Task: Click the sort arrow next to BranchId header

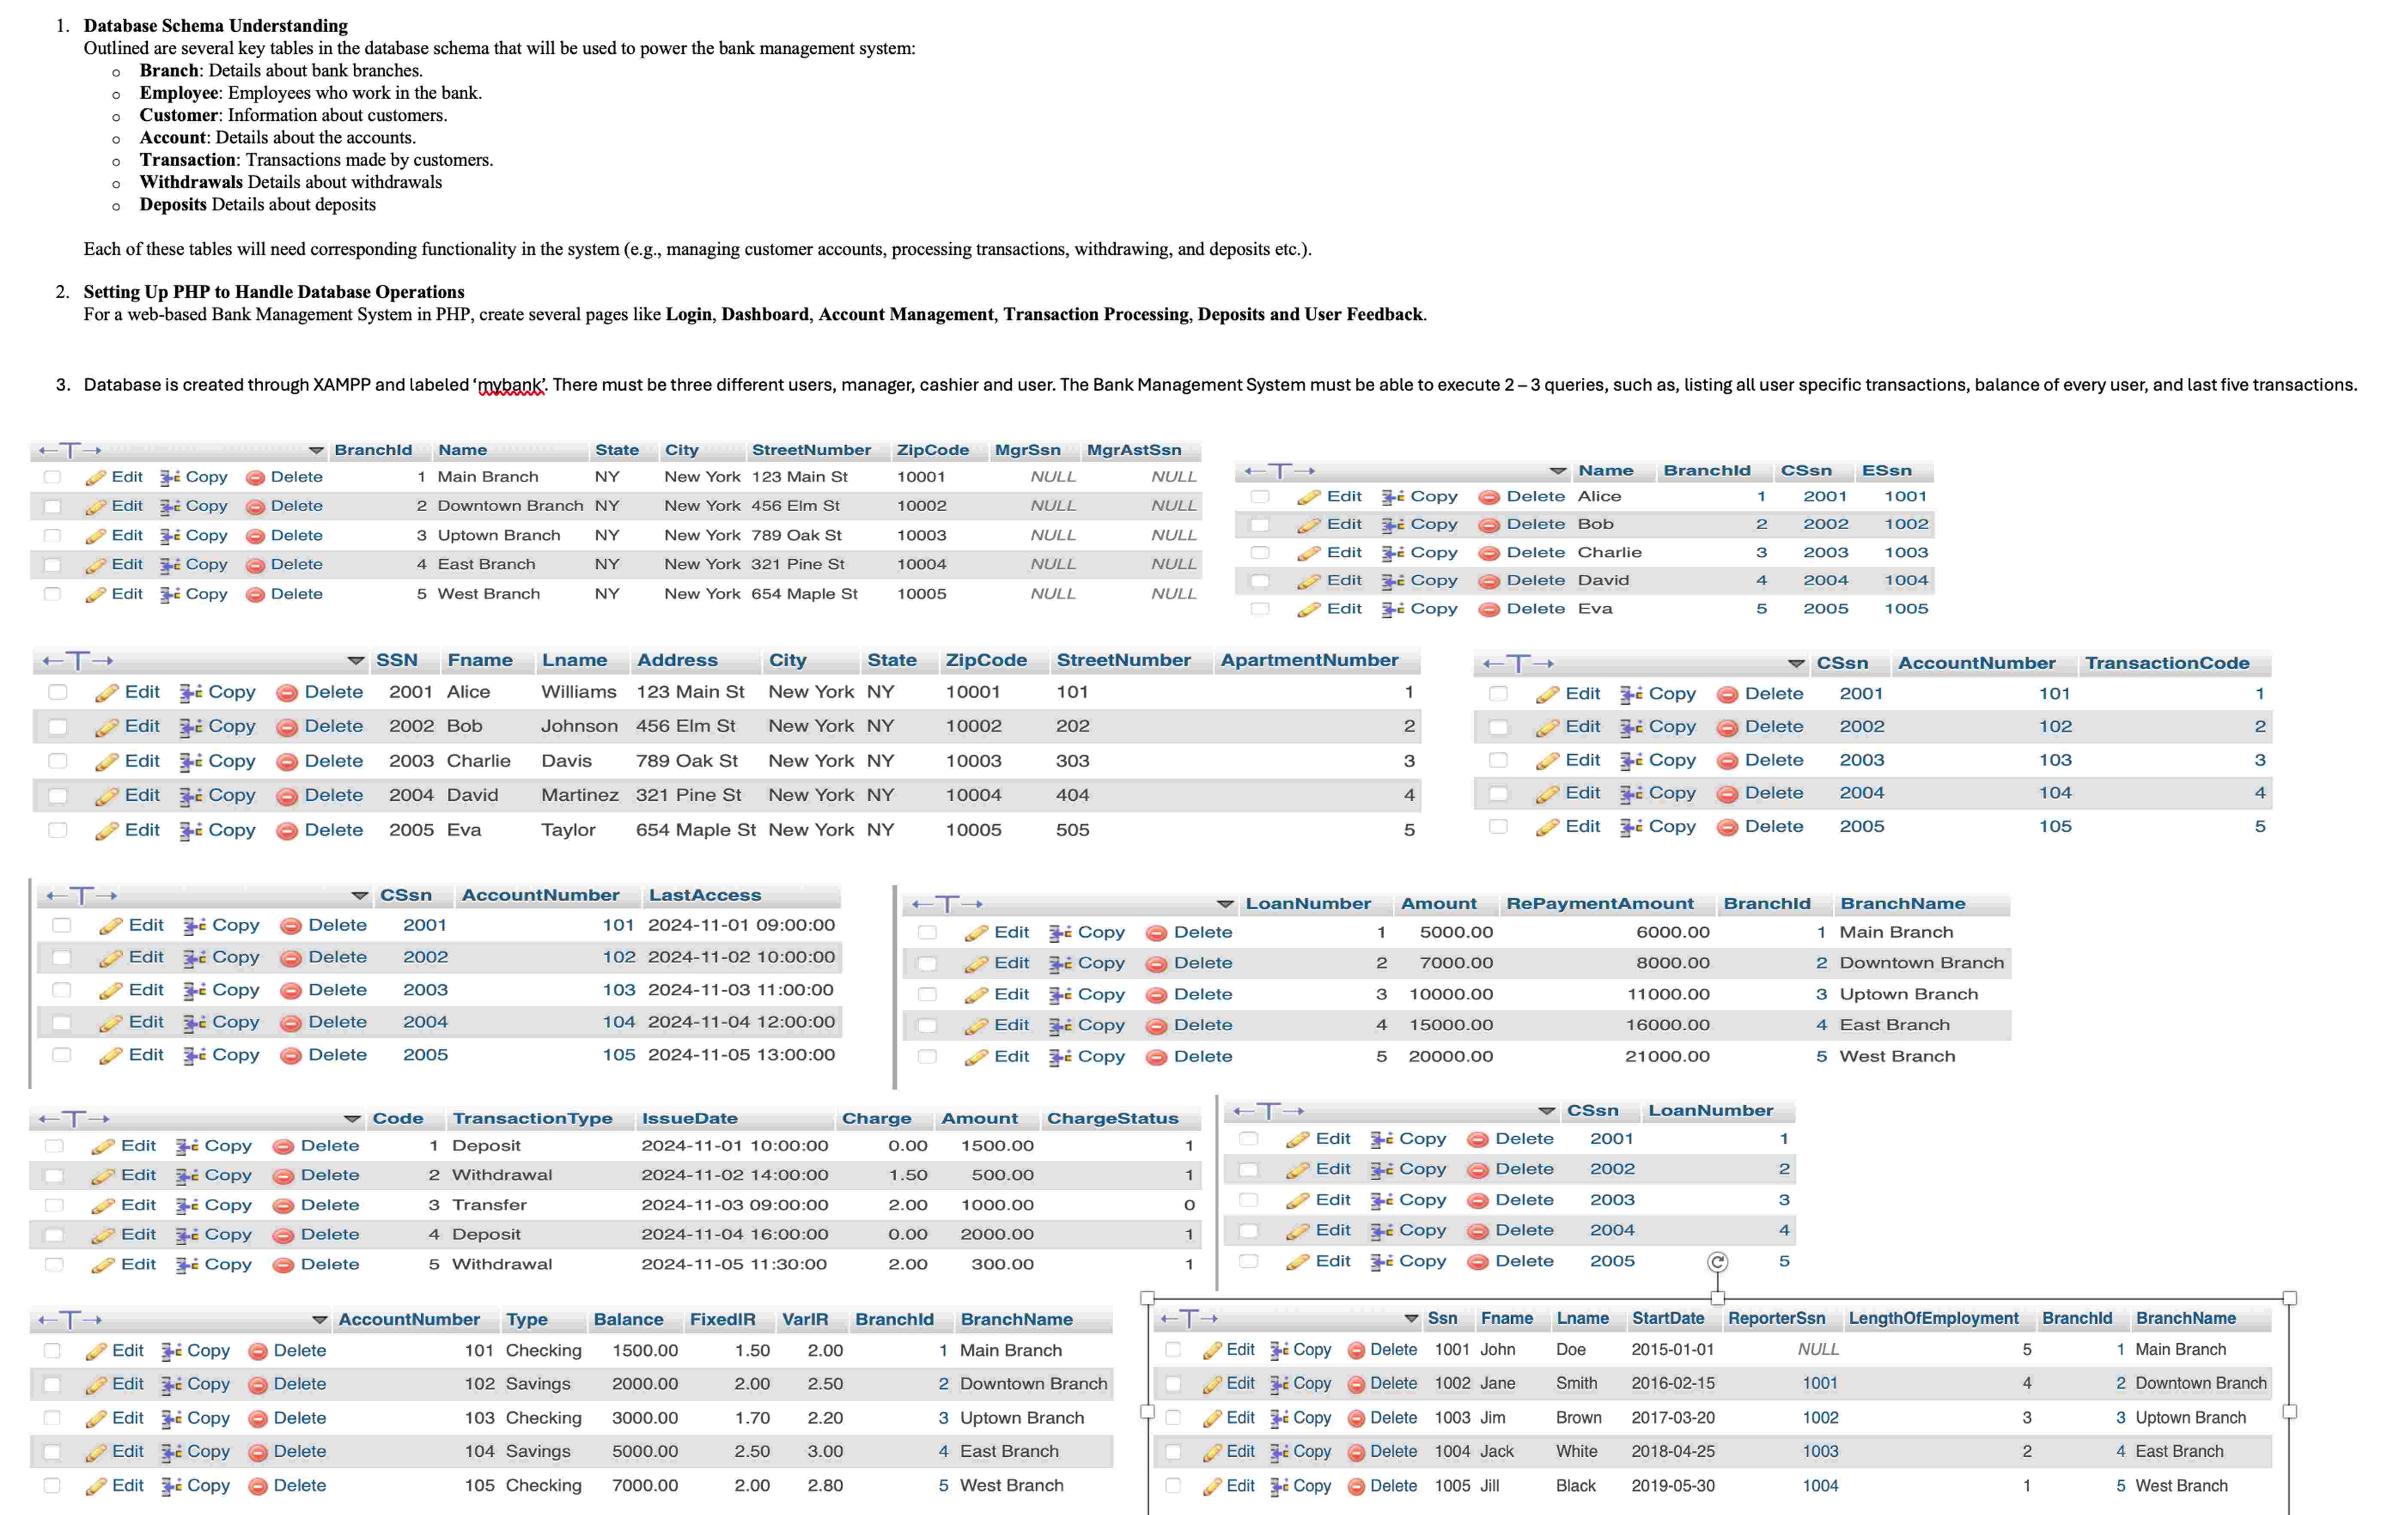Action: 318,450
